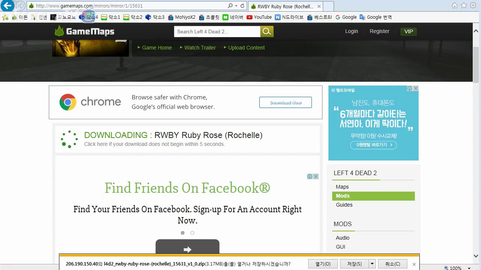The width and height of the screenshot is (481, 270).
Task: Open the 네이버 bookmark
Action: 233,17
